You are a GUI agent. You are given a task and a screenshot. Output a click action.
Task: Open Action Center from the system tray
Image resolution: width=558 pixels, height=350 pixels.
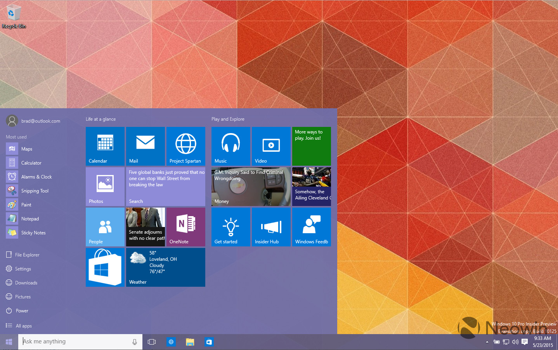[525, 342]
